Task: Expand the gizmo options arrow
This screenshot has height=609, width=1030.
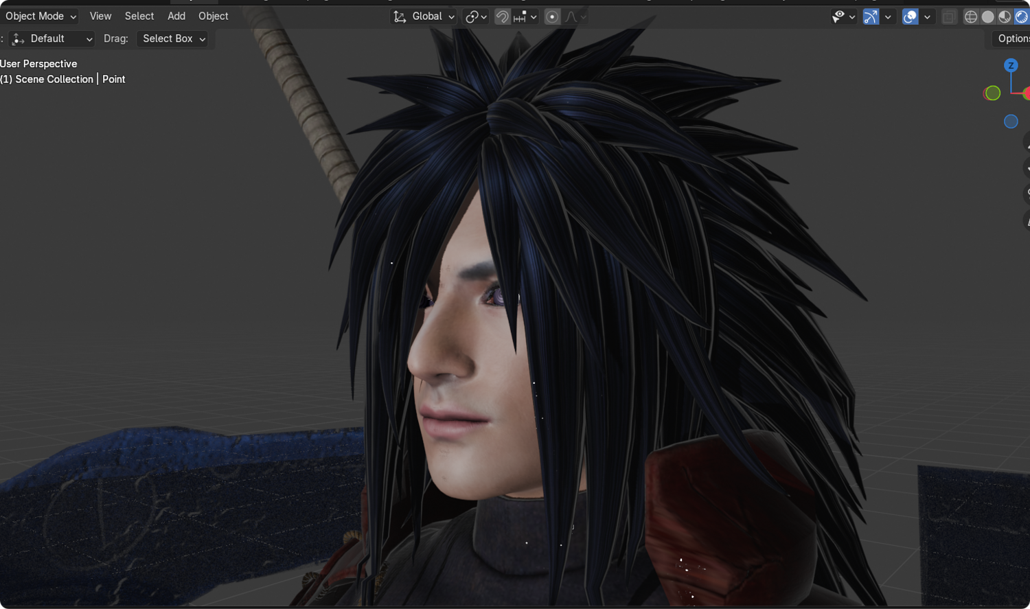Action: pos(888,16)
